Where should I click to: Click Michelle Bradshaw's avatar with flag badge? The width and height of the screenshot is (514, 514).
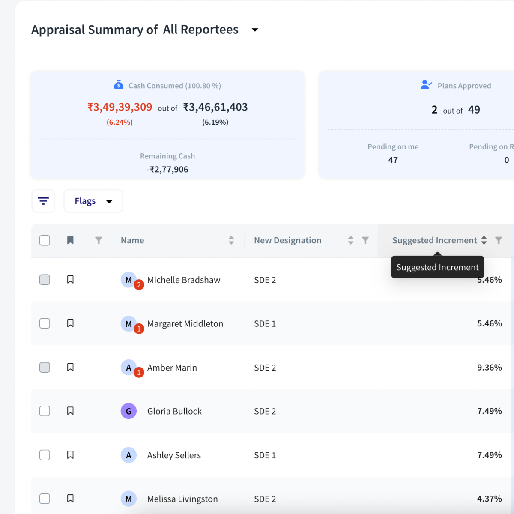129,280
